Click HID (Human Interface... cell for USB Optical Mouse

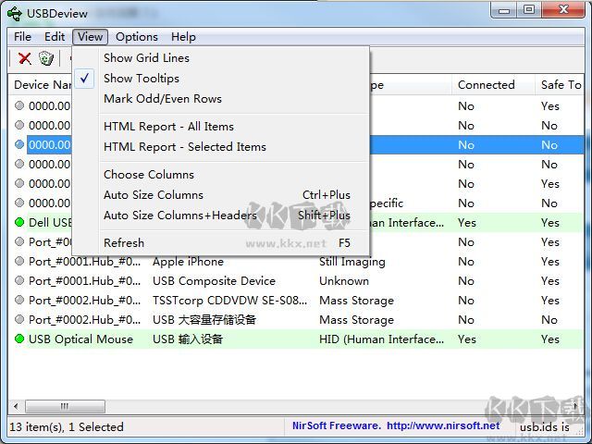coord(381,339)
